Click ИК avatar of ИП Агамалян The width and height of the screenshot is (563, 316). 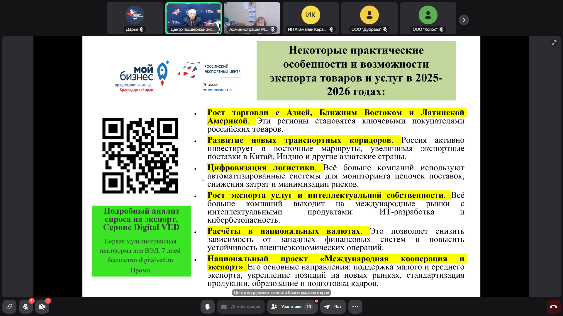click(x=311, y=15)
